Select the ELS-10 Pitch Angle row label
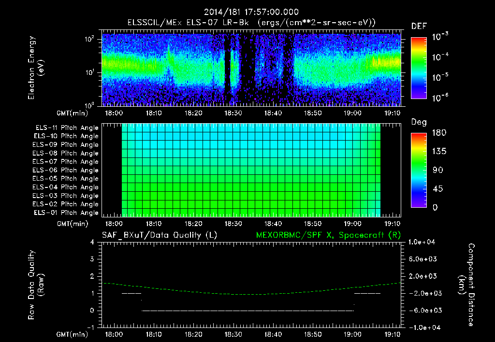 [x=66, y=136]
